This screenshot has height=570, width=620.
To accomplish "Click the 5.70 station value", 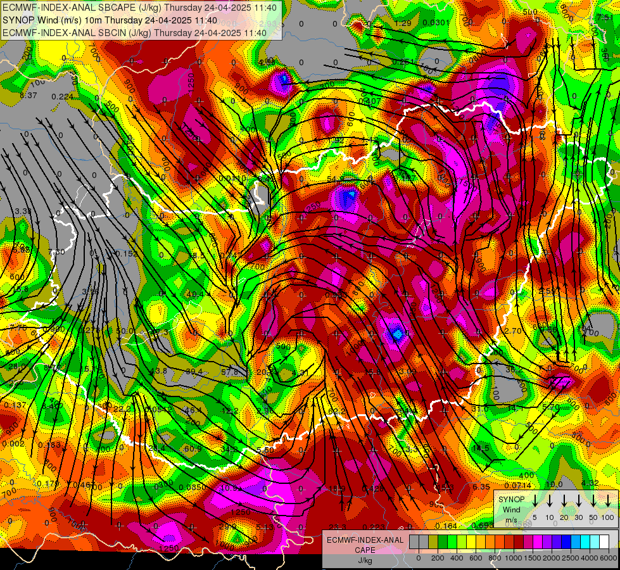I will pyautogui.click(x=551, y=407).
